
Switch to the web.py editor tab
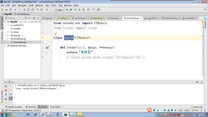[63, 18]
